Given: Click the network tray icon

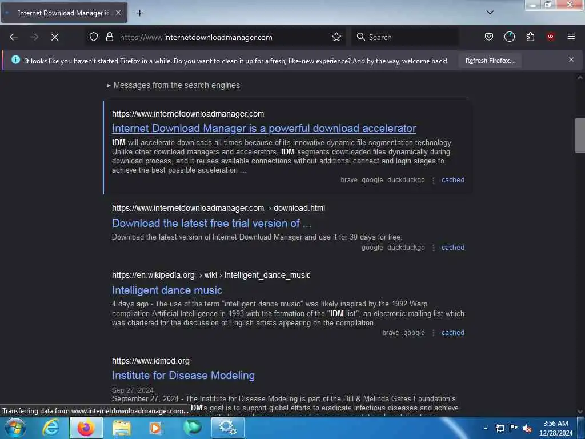Looking at the screenshot, I should point(499,428).
